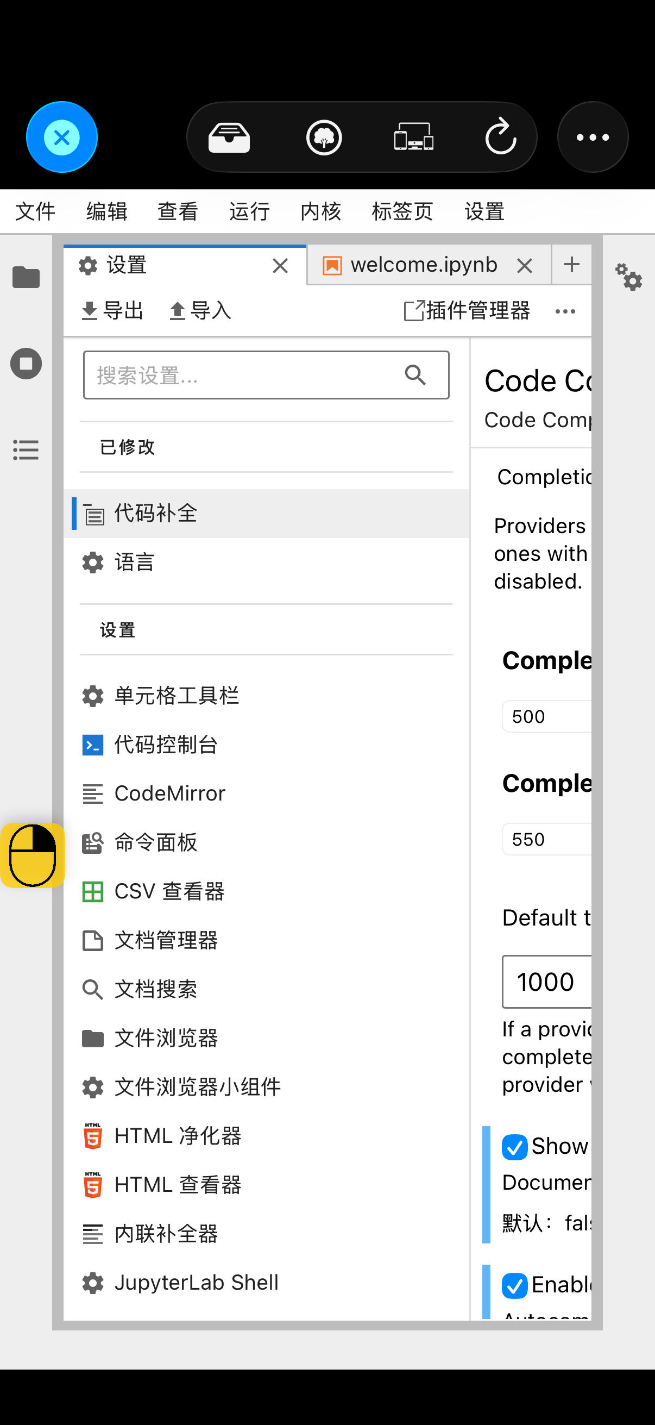Tap the tree circle icon in the top pill
Screen dimensions: 655x1425
324,137
